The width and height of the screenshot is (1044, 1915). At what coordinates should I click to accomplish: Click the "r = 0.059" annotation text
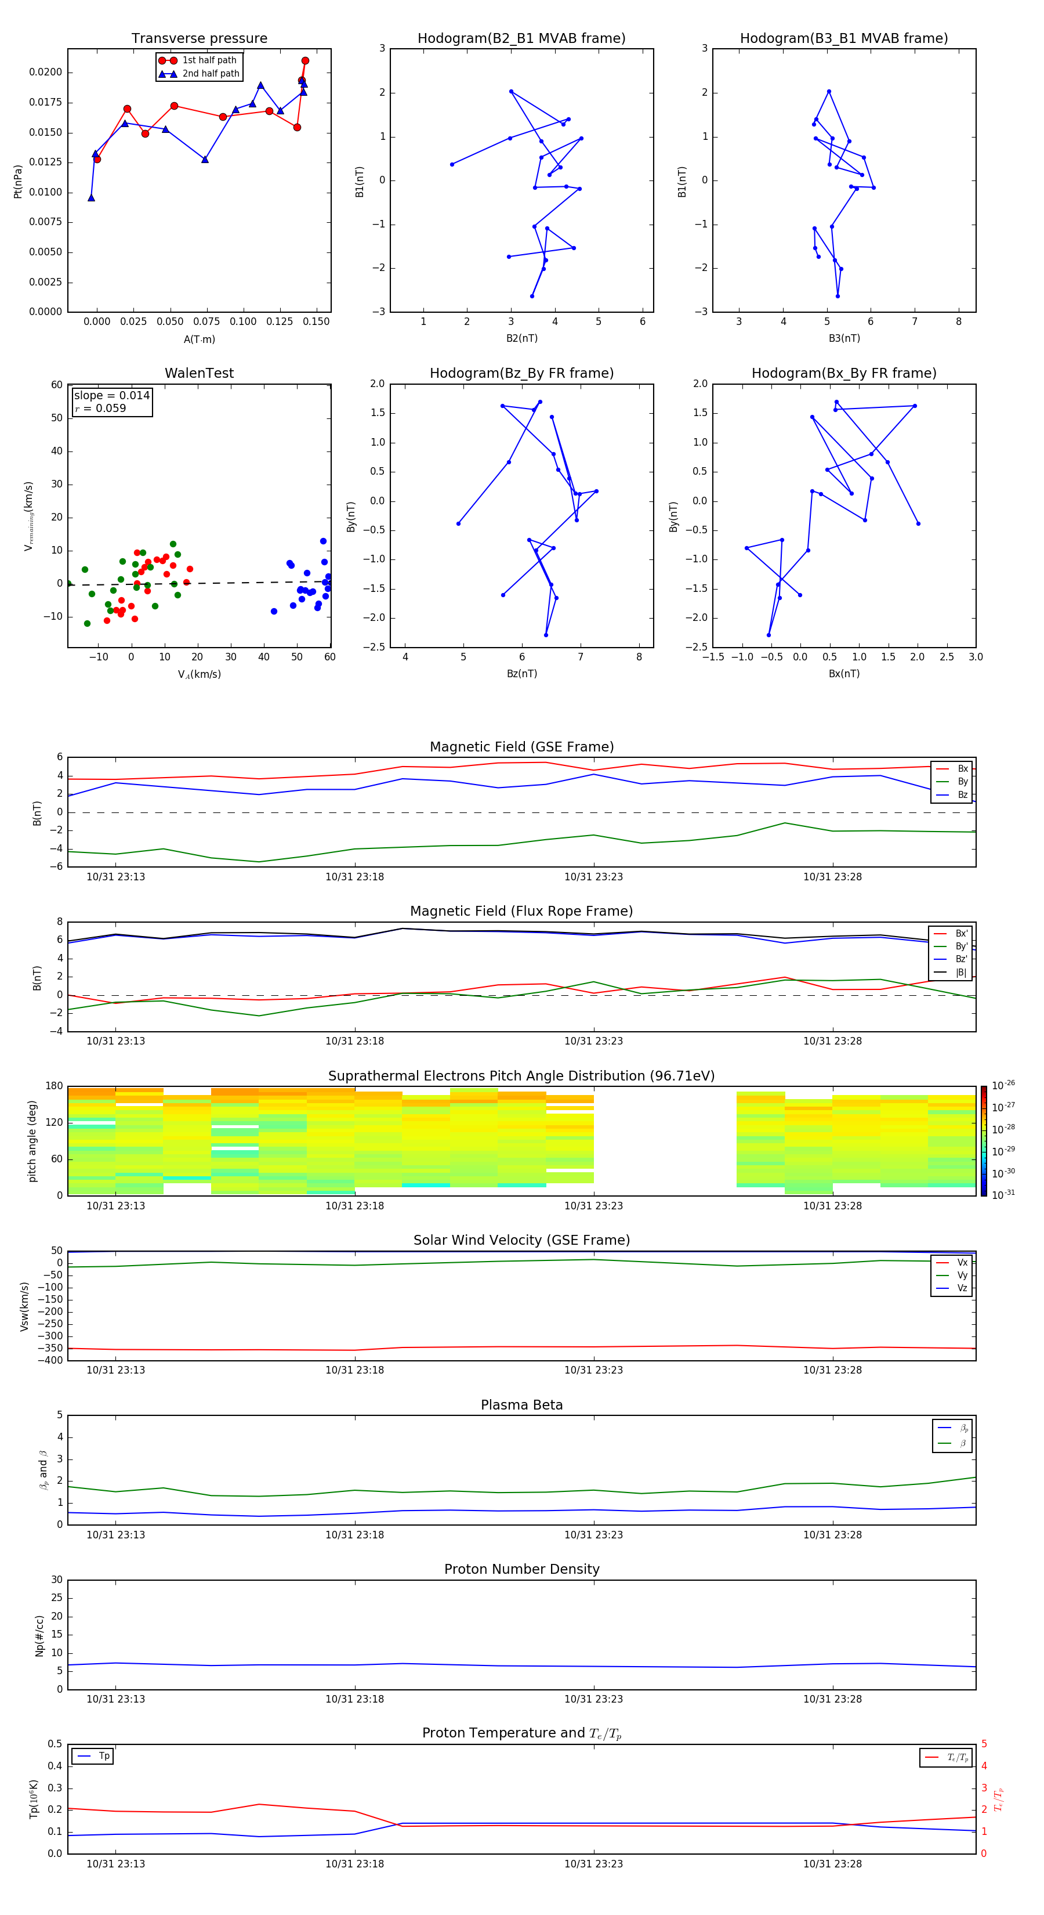(100, 408)
